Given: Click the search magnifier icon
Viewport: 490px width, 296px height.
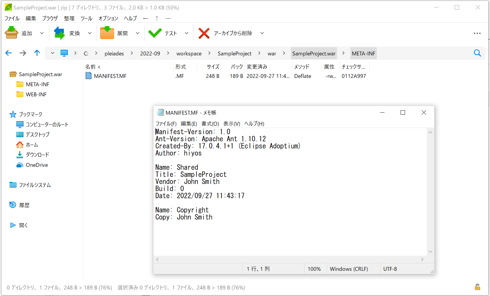Looking at the screenshot, I should 477,53.
